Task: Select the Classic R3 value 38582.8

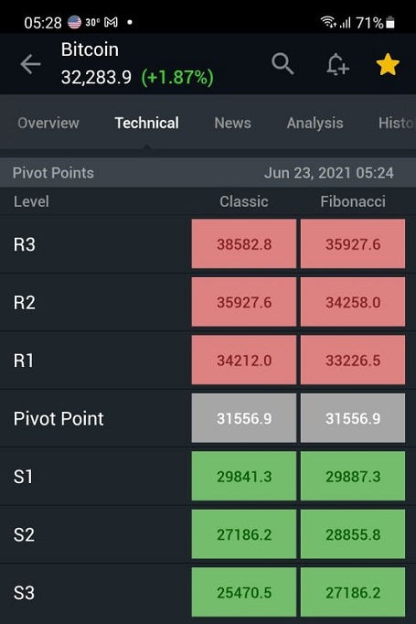Action: pyautogui.click(x=244, y=243)
